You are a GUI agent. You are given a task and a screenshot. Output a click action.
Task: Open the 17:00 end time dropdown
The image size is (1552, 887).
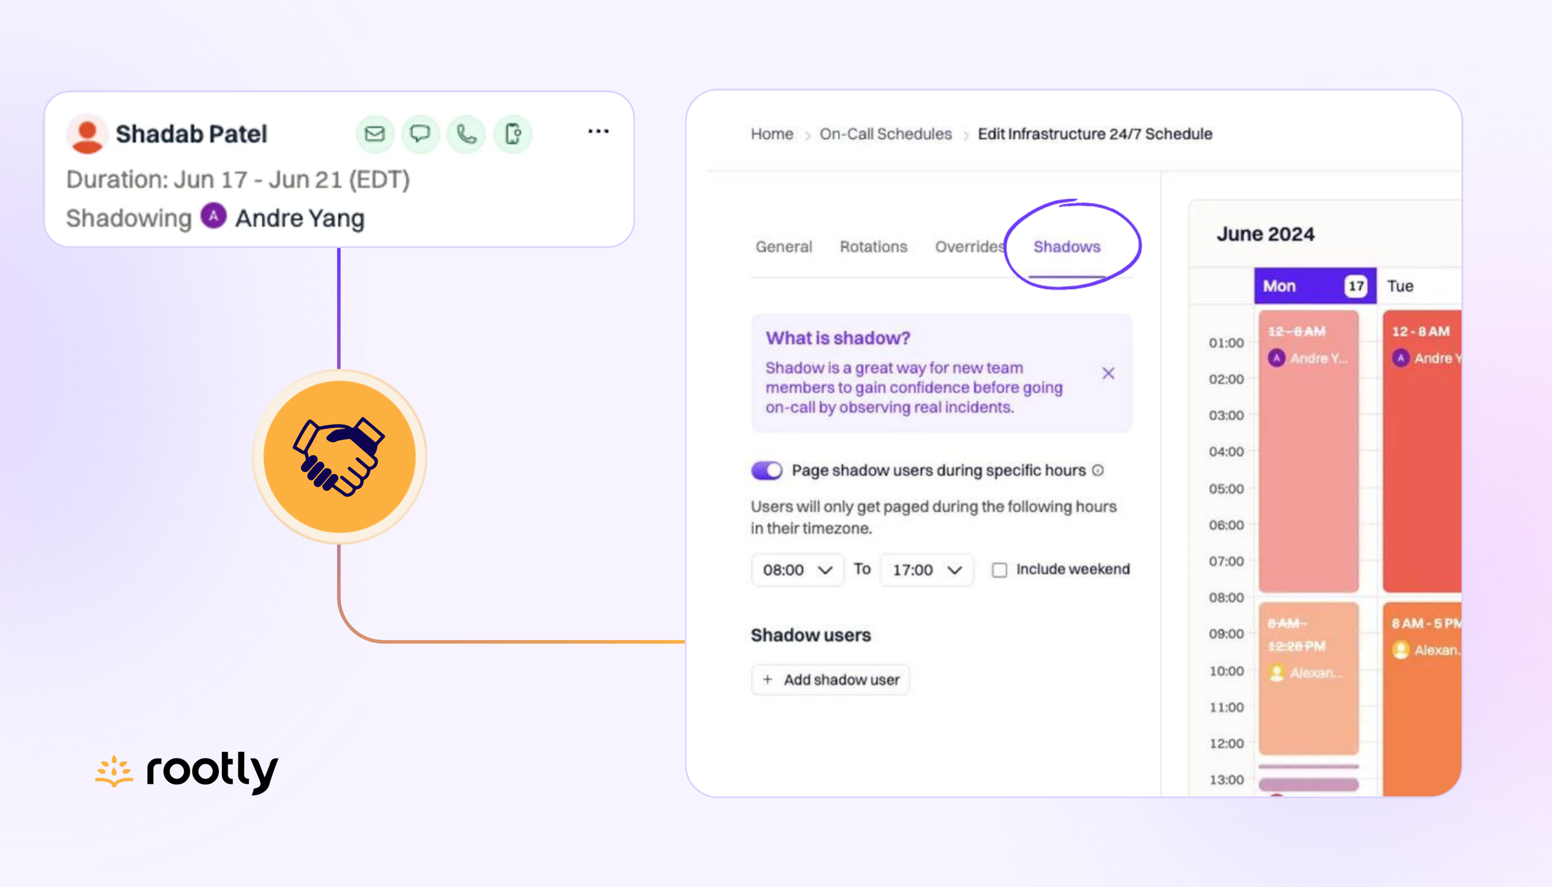[926, 569]
